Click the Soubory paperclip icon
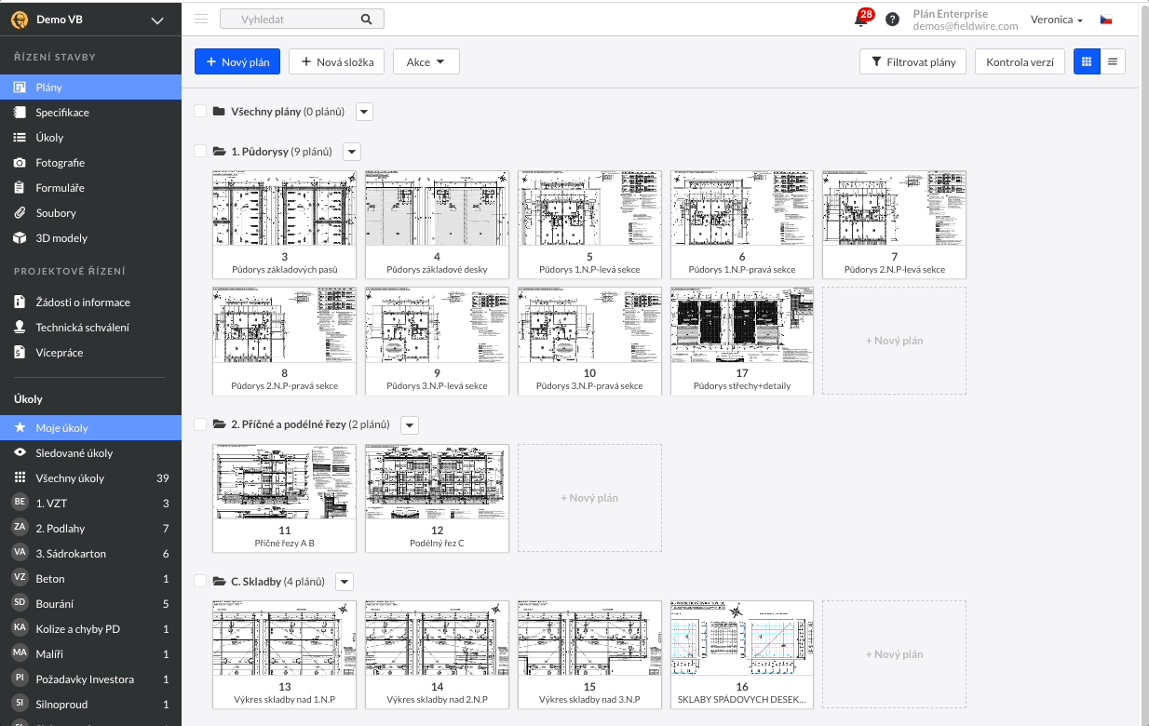This screenshot has height=726, width=1149. coord(19,213)
